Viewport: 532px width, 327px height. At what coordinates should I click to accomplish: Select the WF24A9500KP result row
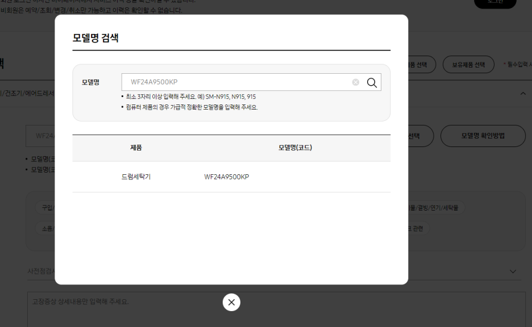click(x=231, y=177)
